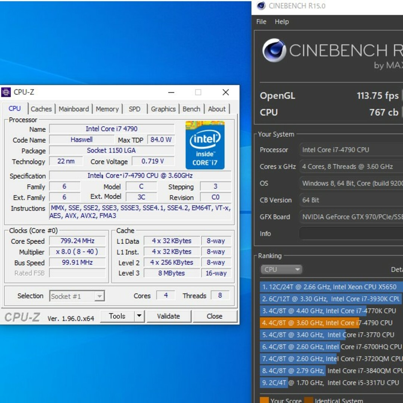Click the Bus Speed value 99.91 MHz
The height and width of the screenshot is (403, 403).
tap(77, 262)
